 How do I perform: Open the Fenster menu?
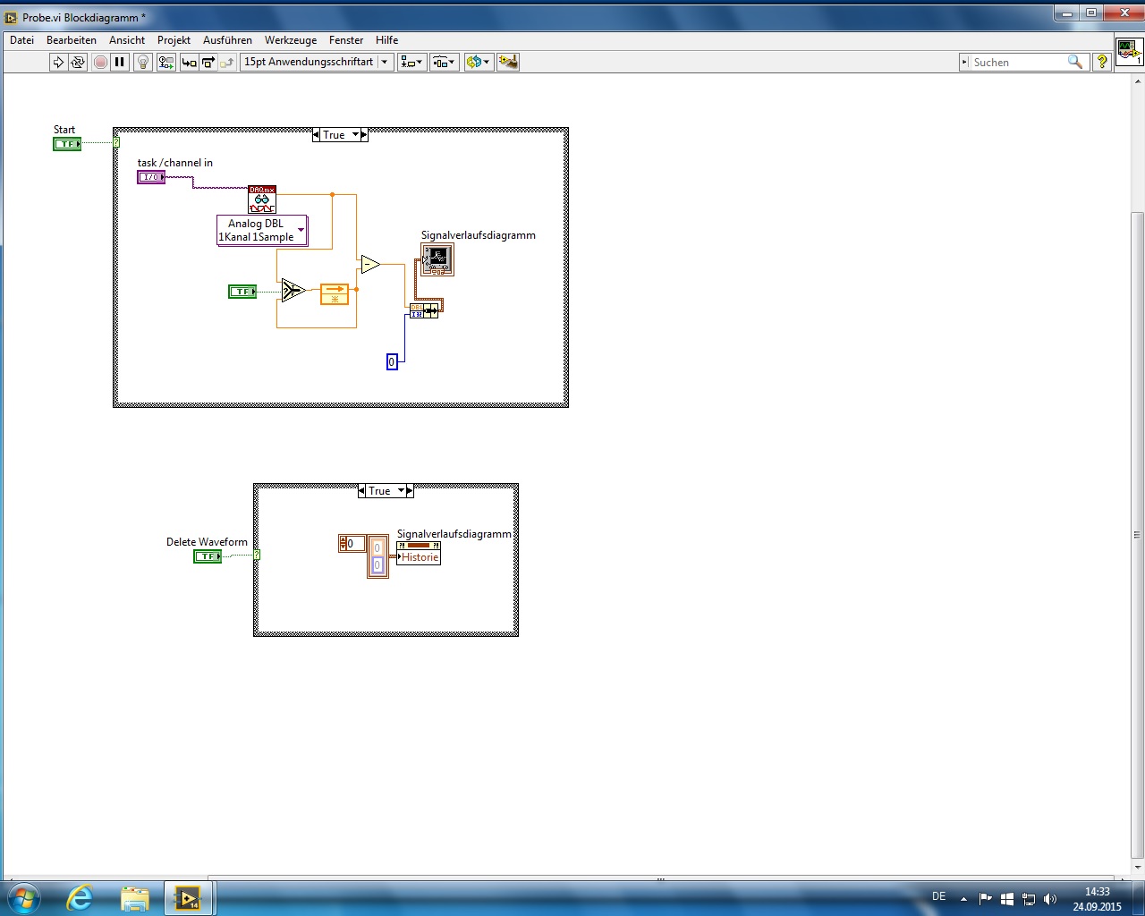[346, 40]
